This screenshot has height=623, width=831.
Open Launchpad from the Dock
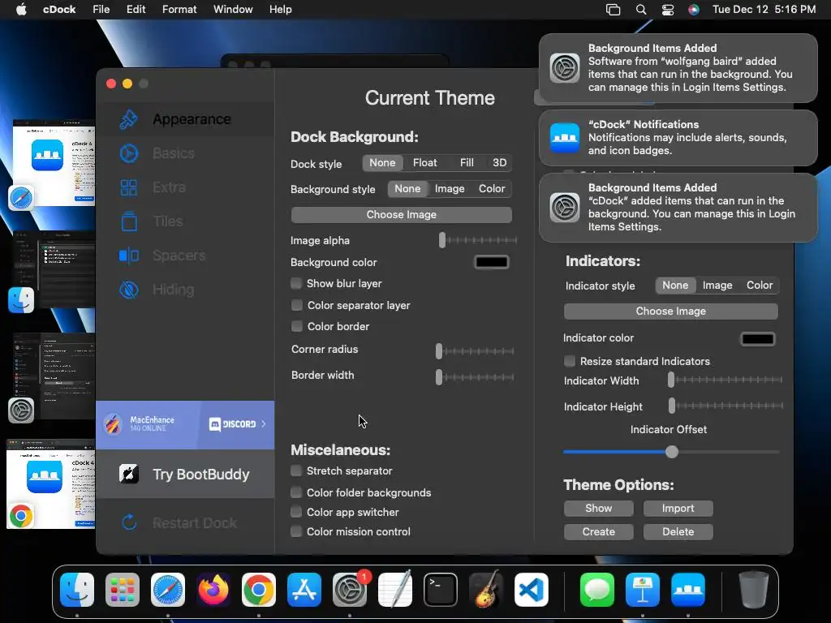123,590
